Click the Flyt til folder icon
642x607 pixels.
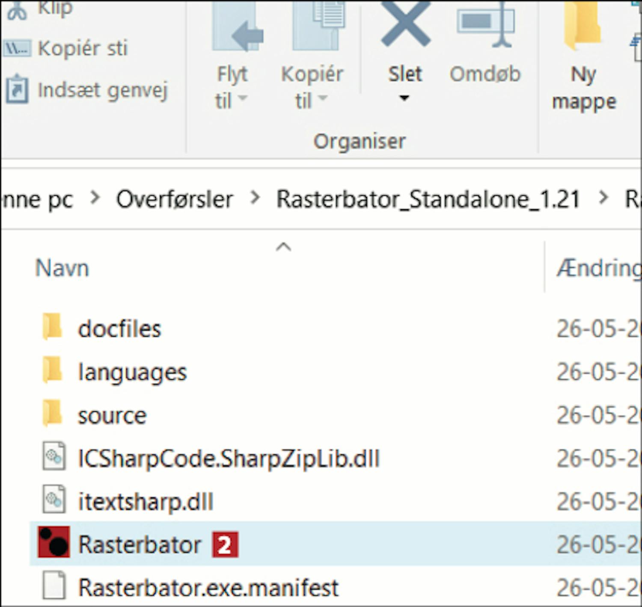click(238, 27)
